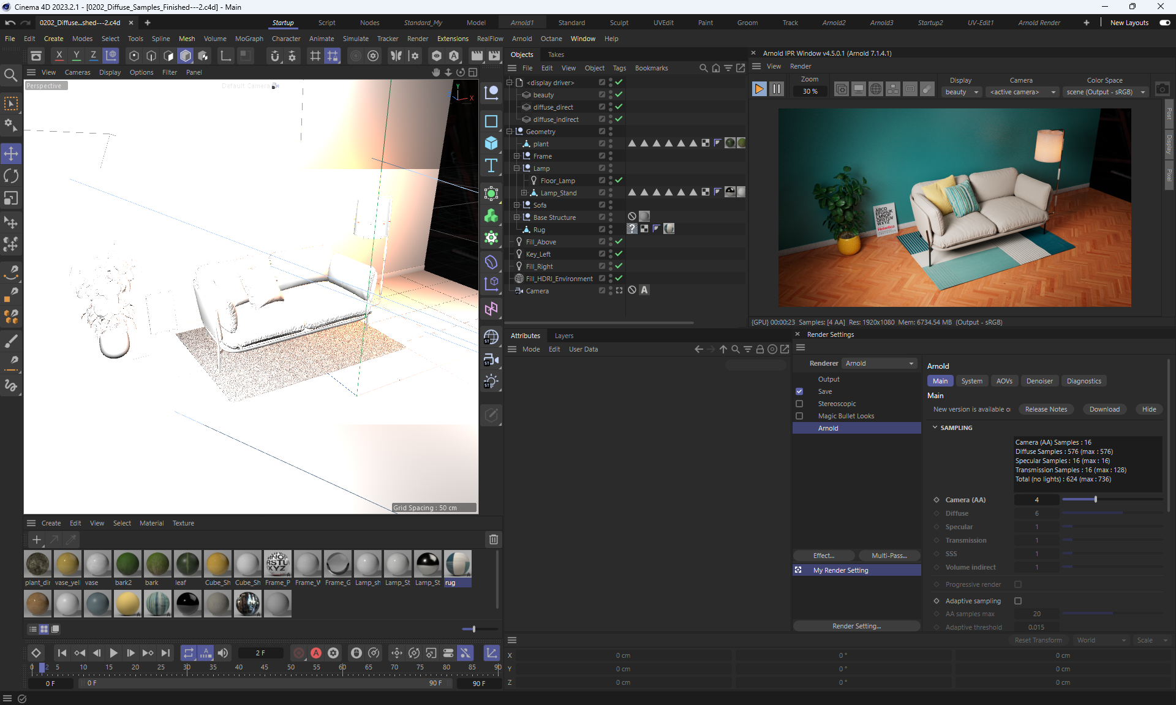Enable the Stereoscopic checkbox
Screen dimensions: 1176x705
[799, 404]
